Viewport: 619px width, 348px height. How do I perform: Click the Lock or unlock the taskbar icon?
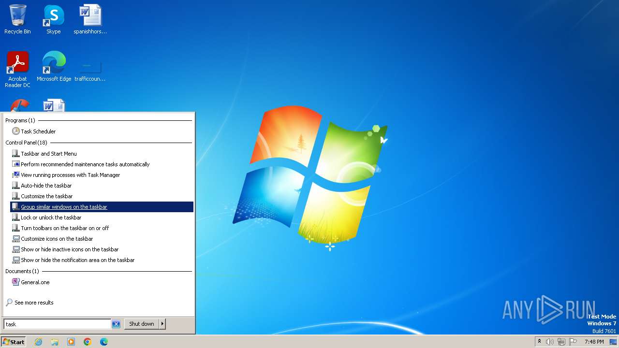[16, 217]
